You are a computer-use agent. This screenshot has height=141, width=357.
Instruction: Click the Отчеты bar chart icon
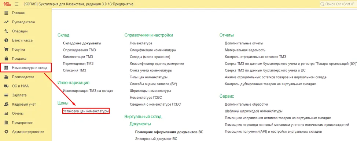[x=6, y=113]
